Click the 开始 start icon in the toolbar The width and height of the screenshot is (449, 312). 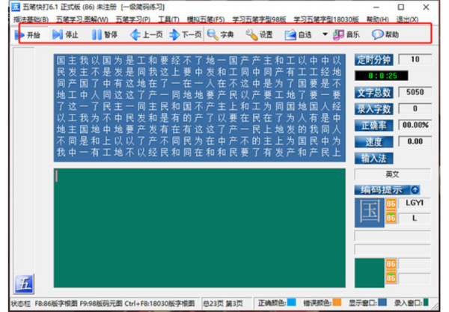click(19, 35)
